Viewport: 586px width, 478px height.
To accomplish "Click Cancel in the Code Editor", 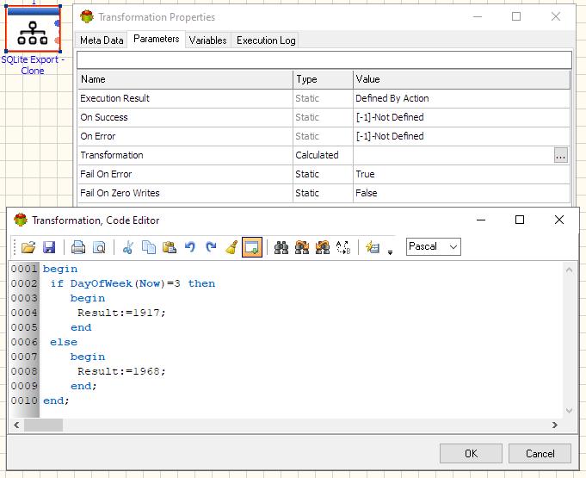I will [540, 453].
